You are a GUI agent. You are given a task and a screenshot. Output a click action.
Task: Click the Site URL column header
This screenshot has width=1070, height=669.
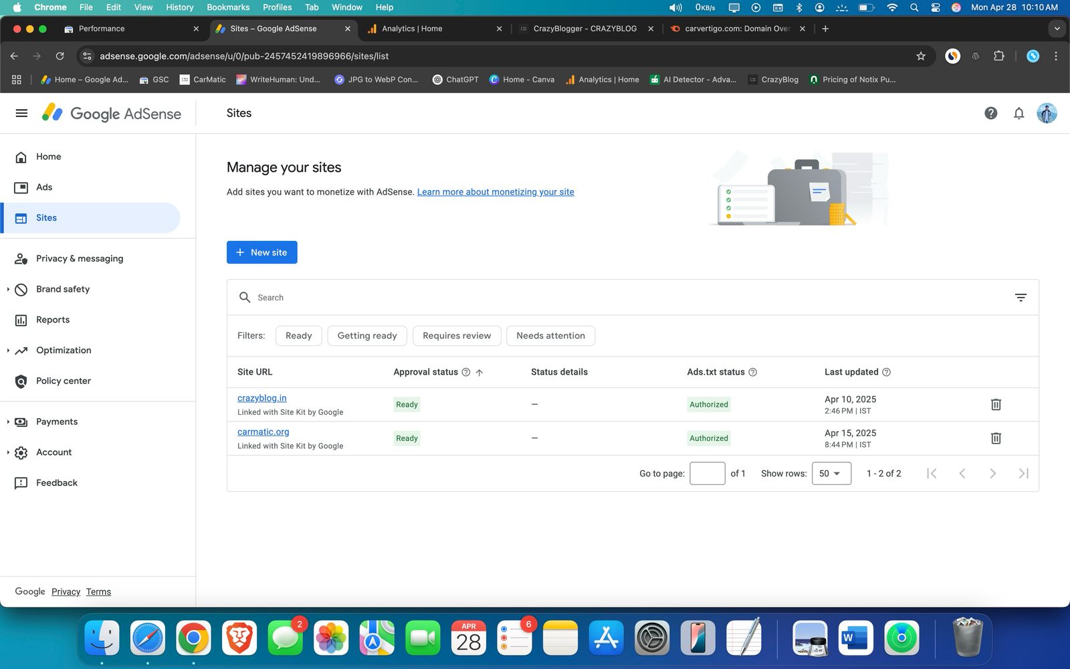(x=255, y=372)
